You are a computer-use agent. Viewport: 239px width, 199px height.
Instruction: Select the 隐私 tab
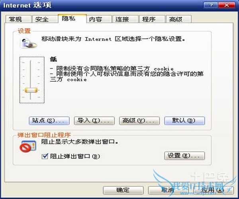click(x=72, y=19)
